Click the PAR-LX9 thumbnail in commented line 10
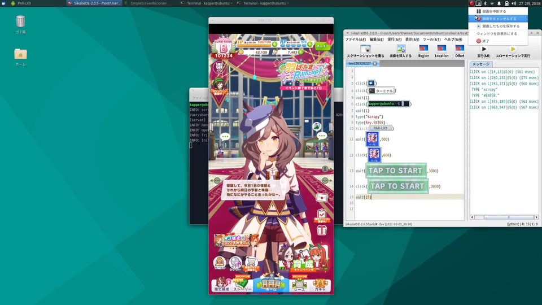542x305 pixels. (381, 128)
